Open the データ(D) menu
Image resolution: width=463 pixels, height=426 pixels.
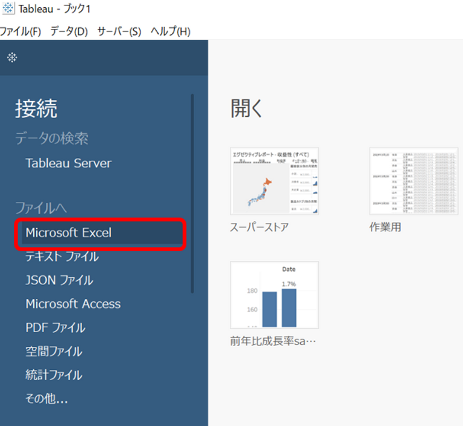(69, 31)
